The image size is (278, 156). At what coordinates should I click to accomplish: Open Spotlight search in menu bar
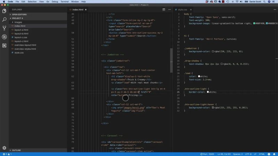click(x=264, y=2)
